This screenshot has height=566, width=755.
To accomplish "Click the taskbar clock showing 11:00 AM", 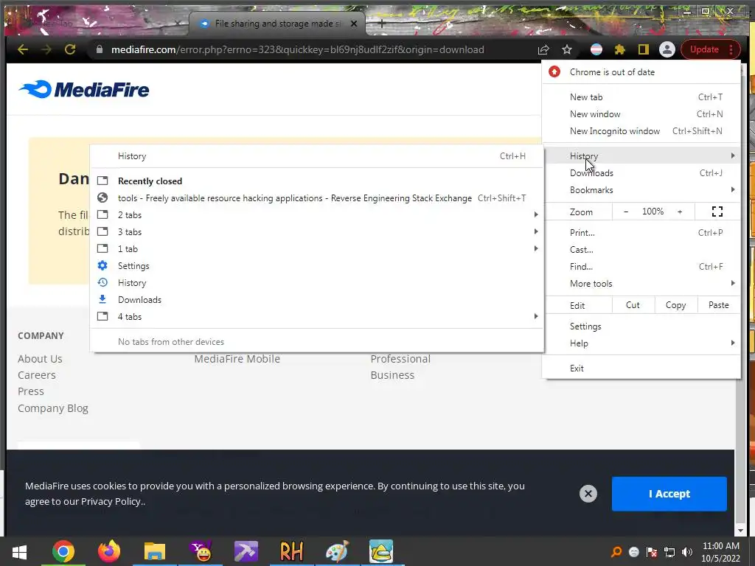I will 721,552.
